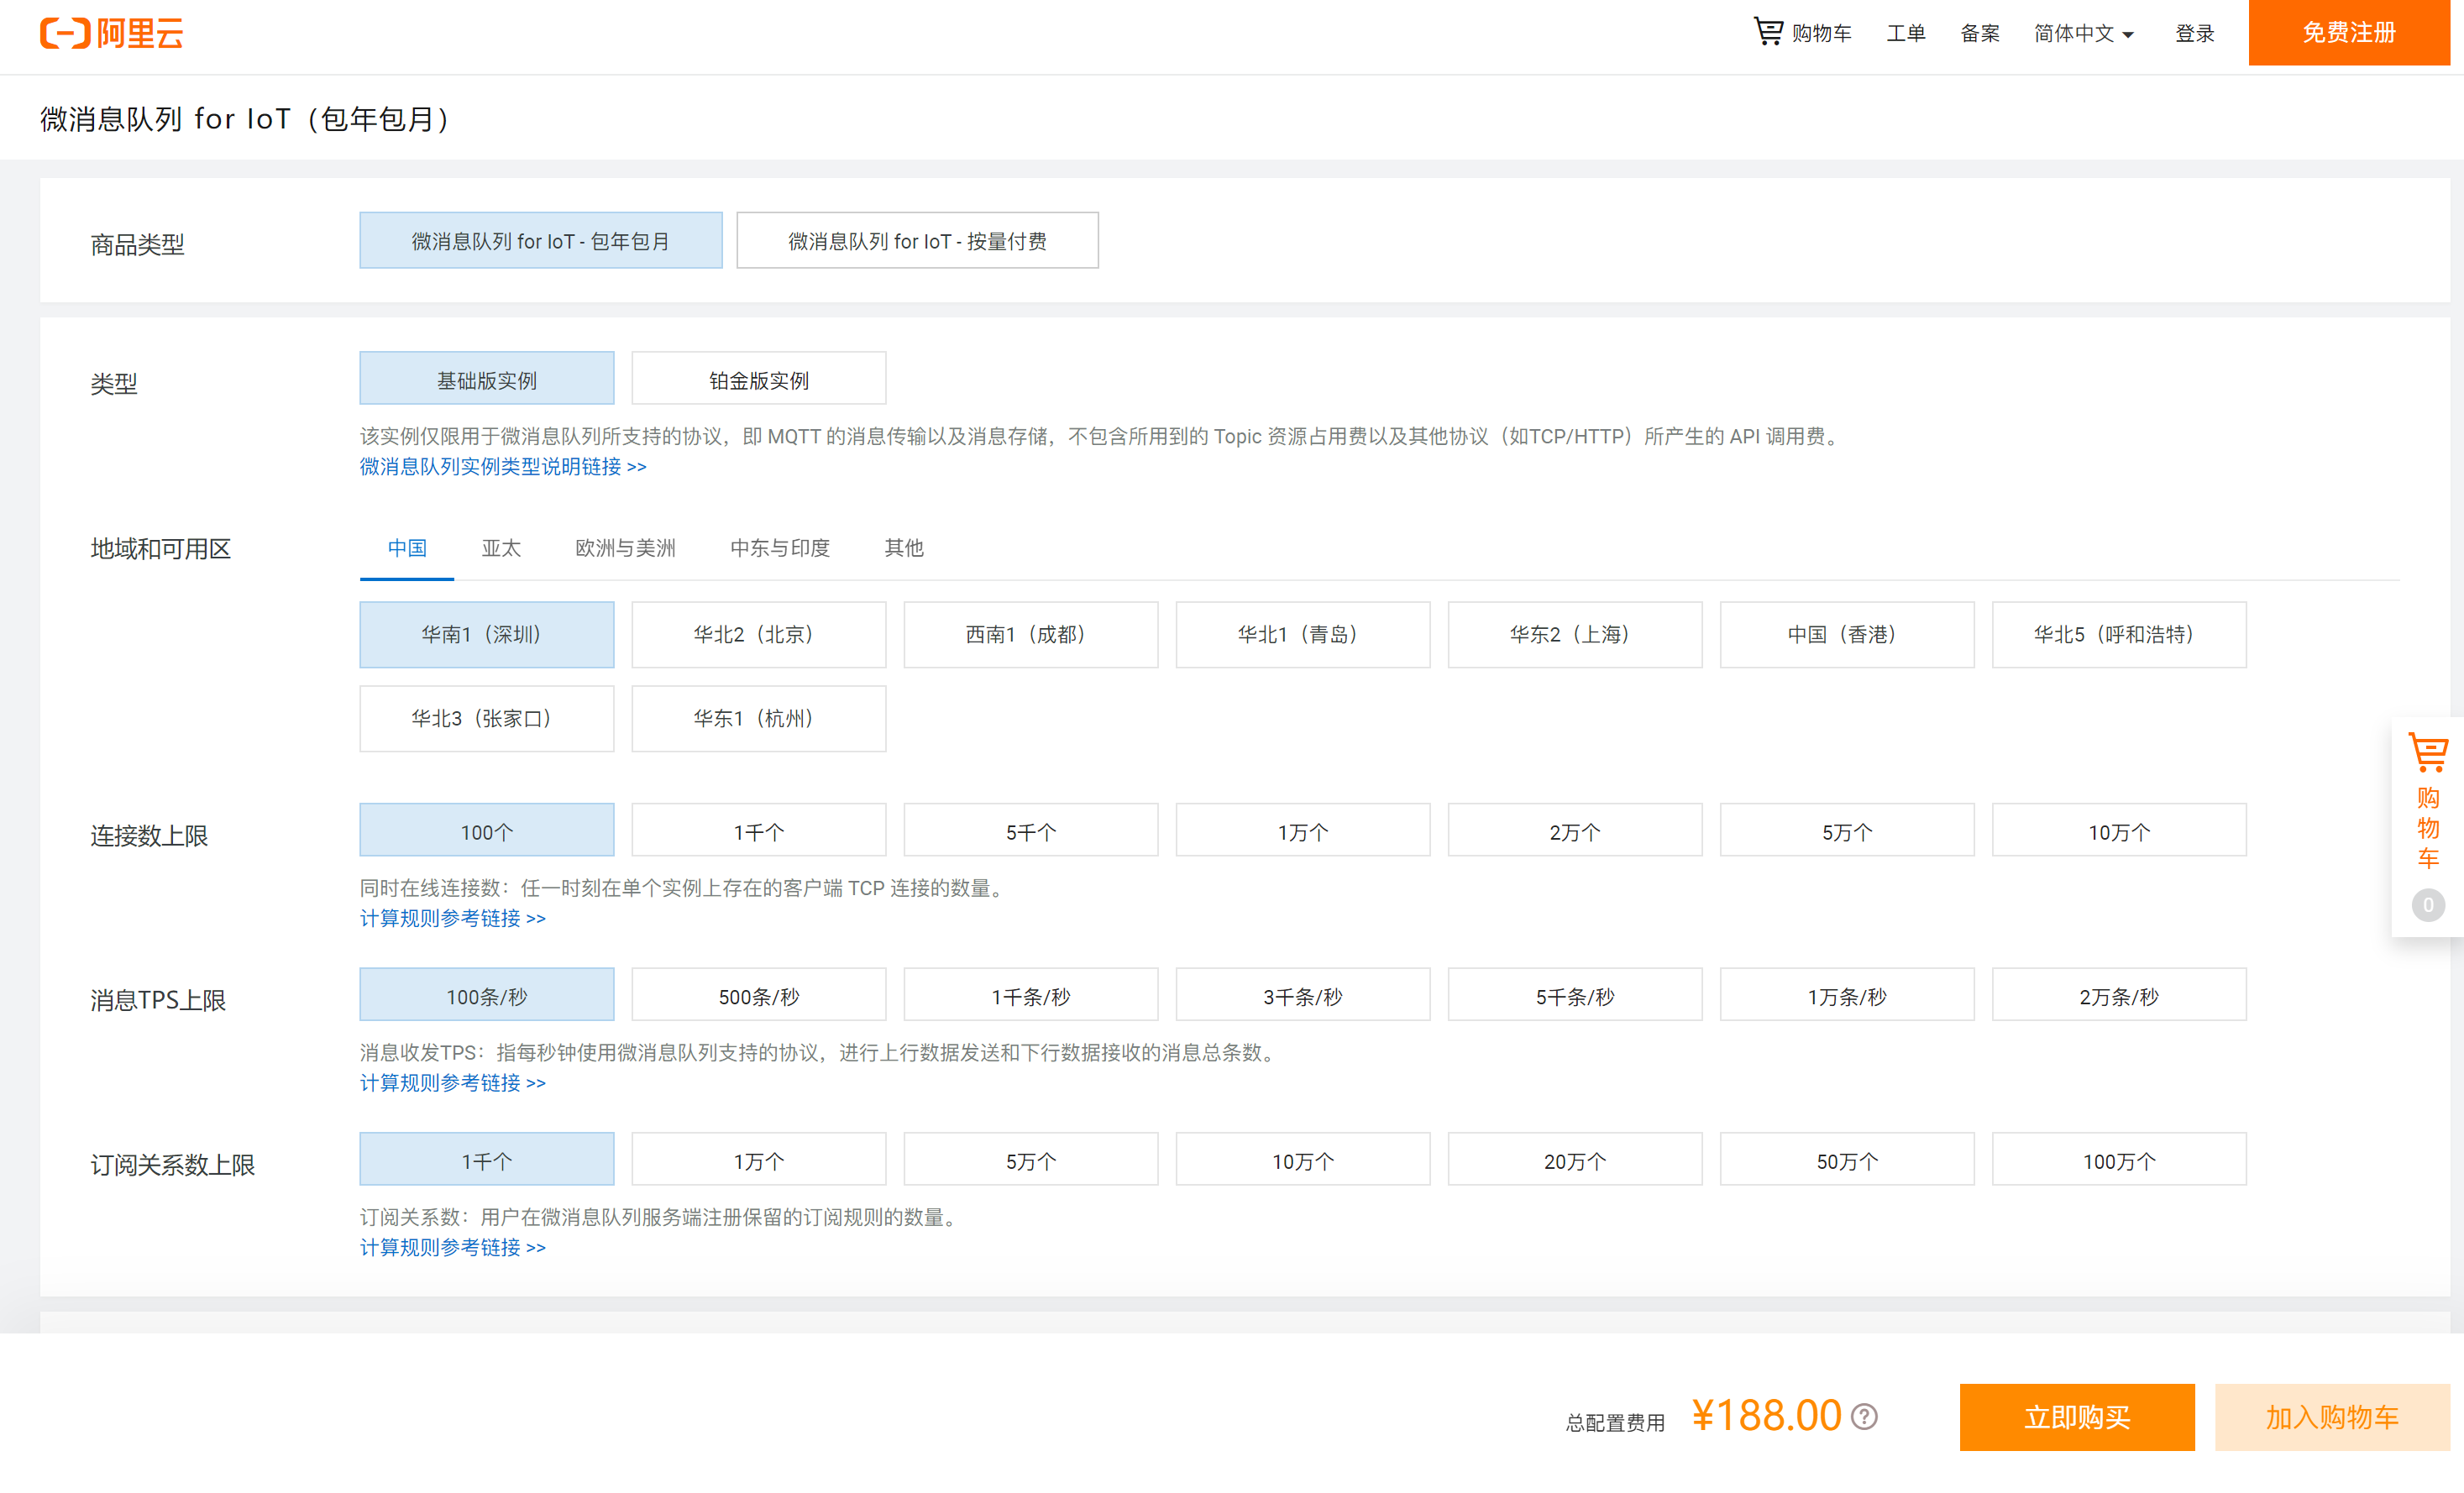Switch to the 中东与印度 region tab
Viewport: 2464px width, 1493px height.
click(780, 548)
